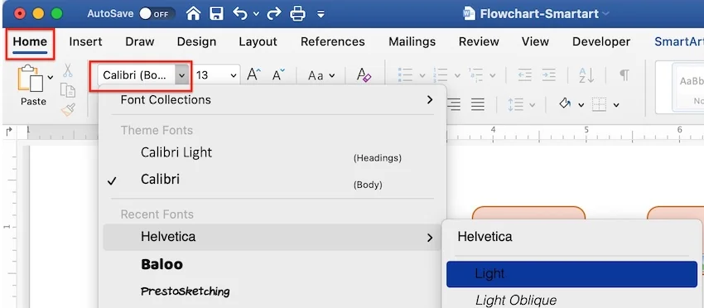
Task: Pick the Baloo font
Action: pos(273,264)
